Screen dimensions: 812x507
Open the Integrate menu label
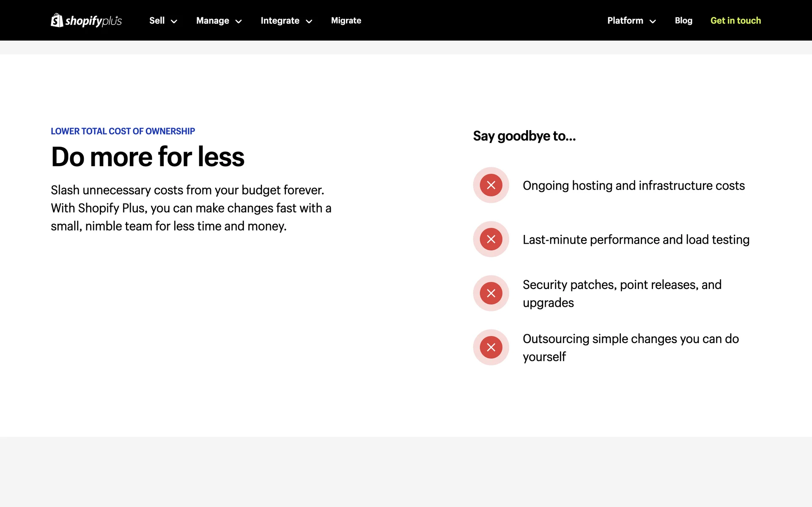click(x=280, y=20)
